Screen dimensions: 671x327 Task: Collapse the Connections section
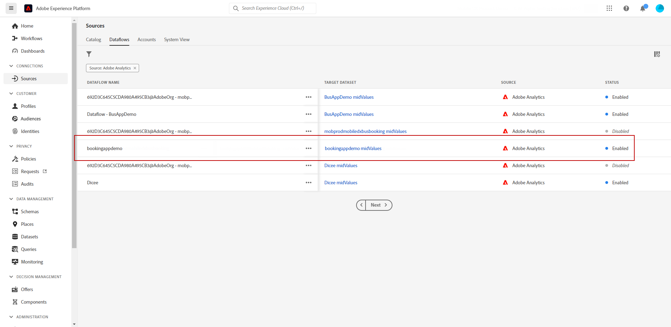[x=11, y=66]
